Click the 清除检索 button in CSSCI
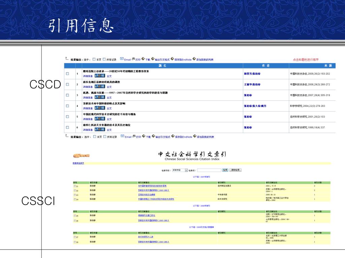 [x=236, y=170]
